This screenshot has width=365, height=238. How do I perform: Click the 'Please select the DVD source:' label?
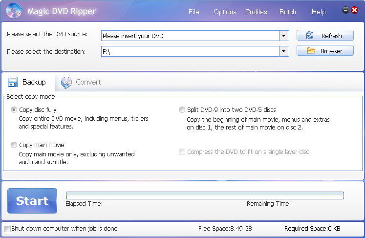[x=47, y=34]
